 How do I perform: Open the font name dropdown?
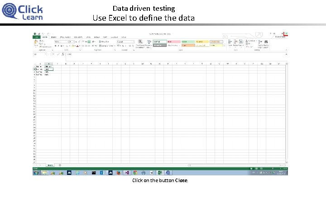pyautogui.click(x=67, y=42)
